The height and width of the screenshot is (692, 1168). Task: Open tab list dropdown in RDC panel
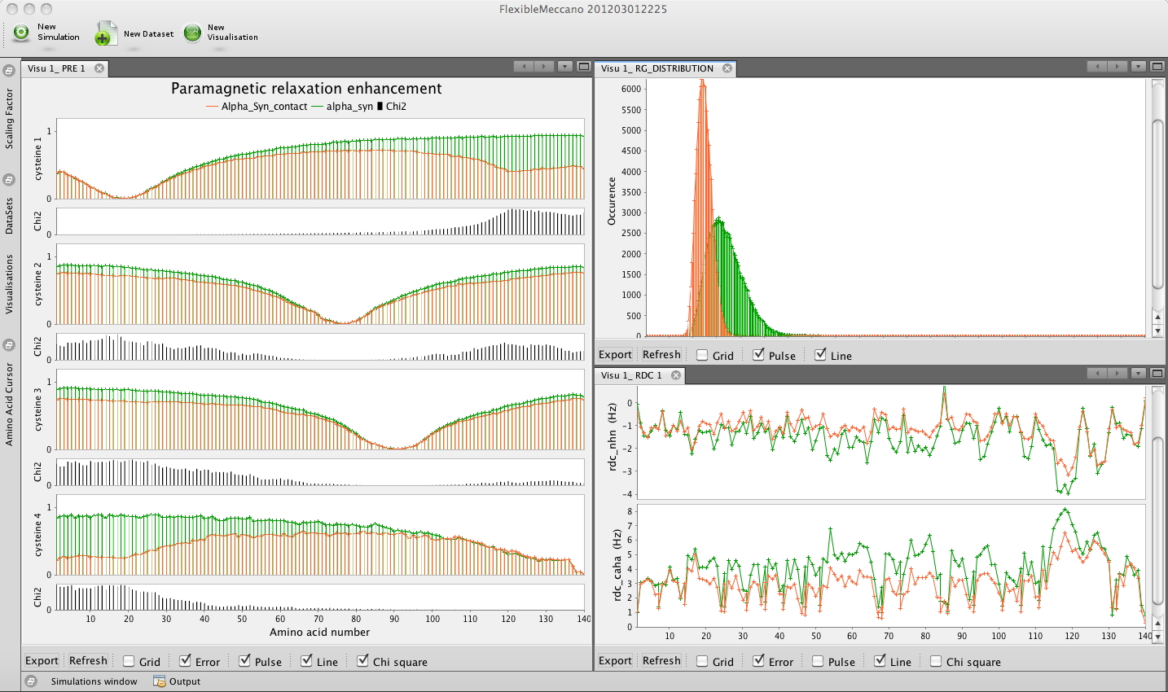[1138, 374]
